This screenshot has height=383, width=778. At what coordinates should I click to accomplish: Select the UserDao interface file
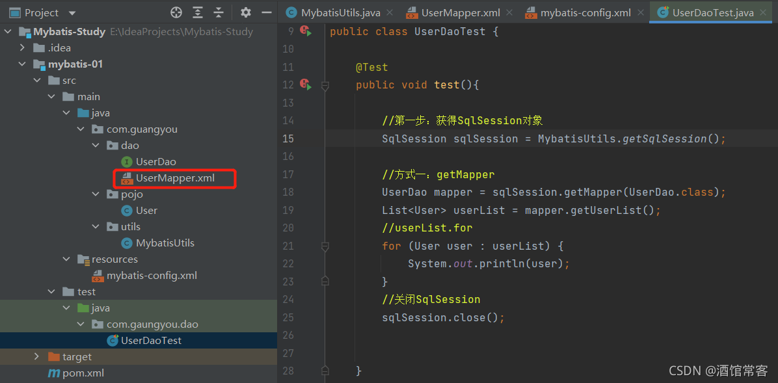156,162
